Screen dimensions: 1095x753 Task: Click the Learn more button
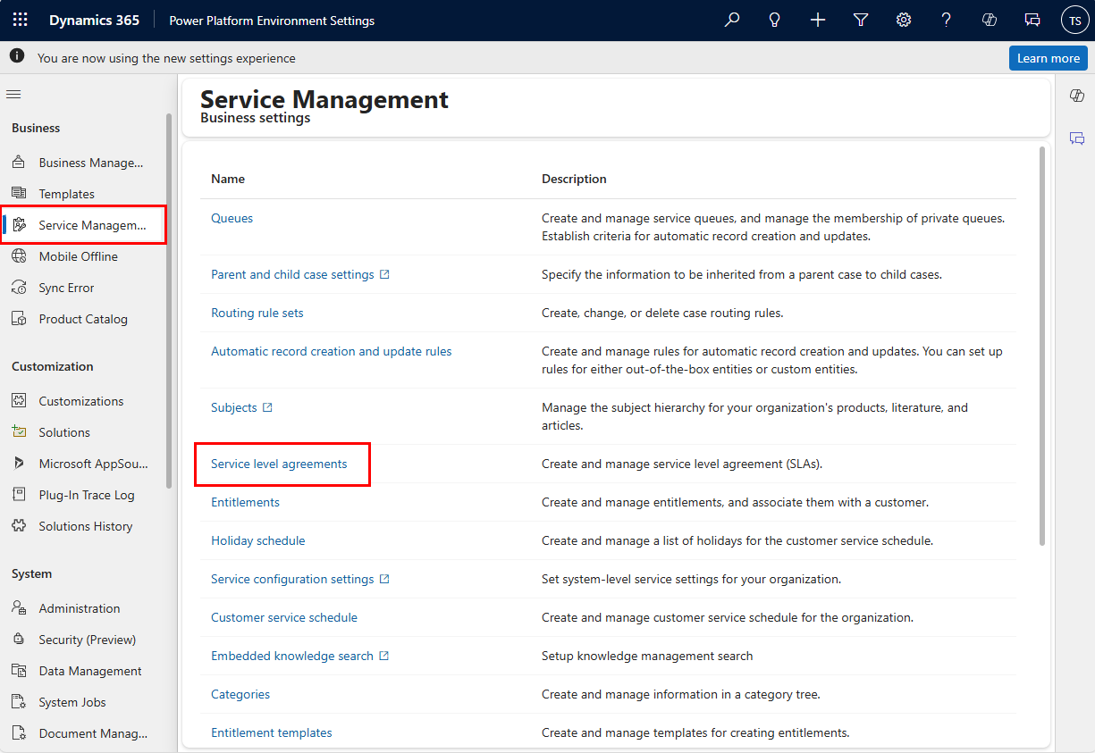click(1049, 58)
